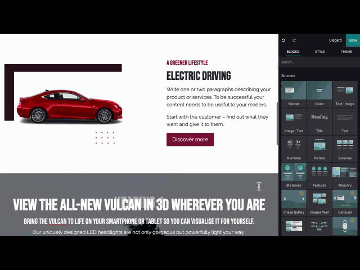Choose the Numbers block
This screenshot has height=270, width=360.
294,147
